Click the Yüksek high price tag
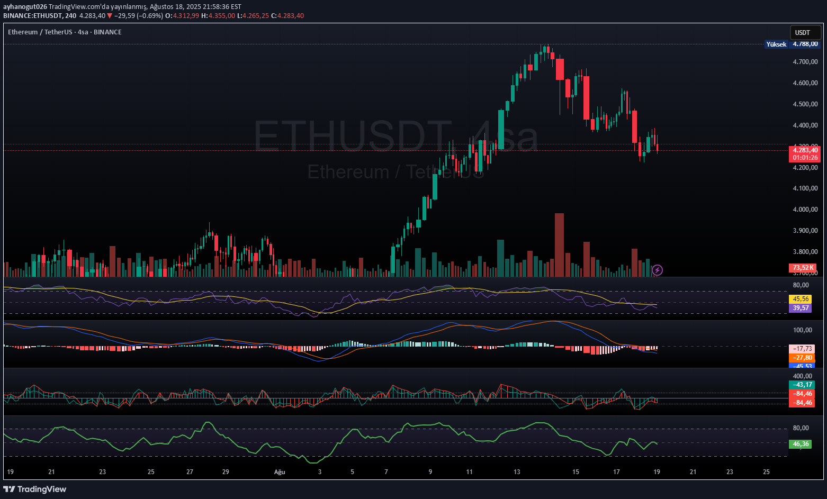The image size is (827, 499). click(776, 44)
